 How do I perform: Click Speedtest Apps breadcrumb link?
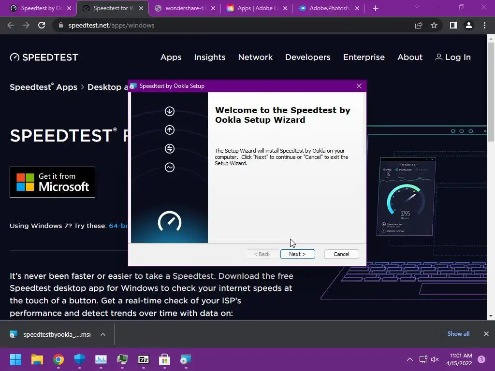point(43,87)
